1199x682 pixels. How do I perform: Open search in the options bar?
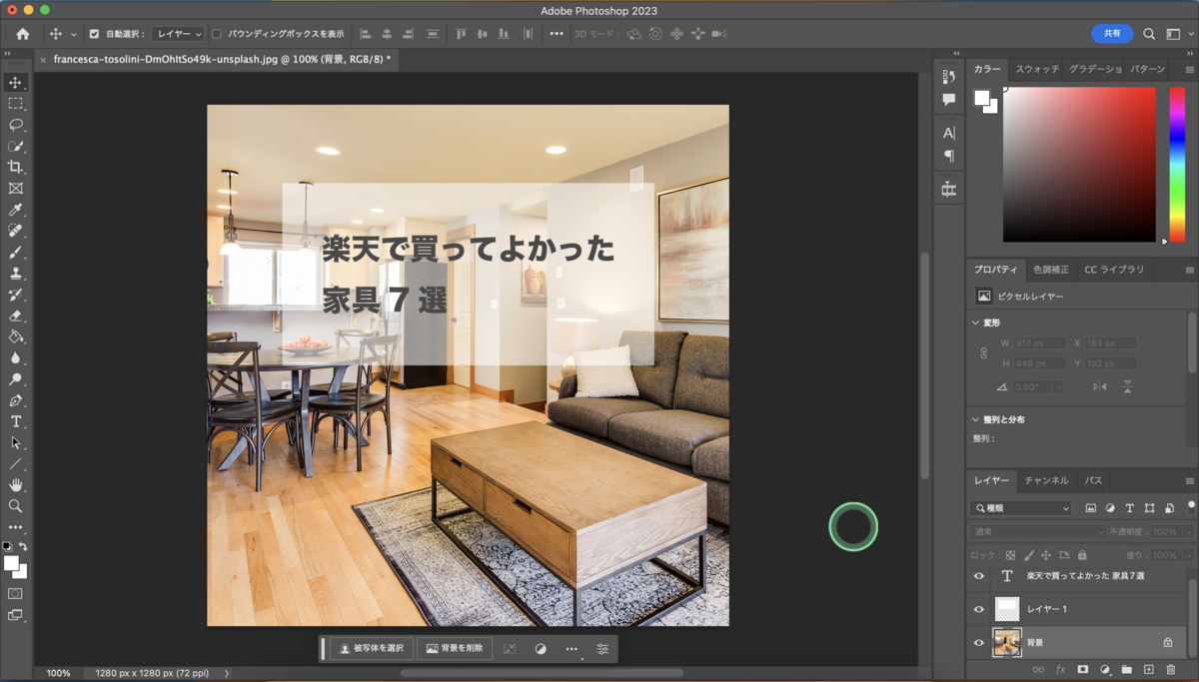[1149, 34]
